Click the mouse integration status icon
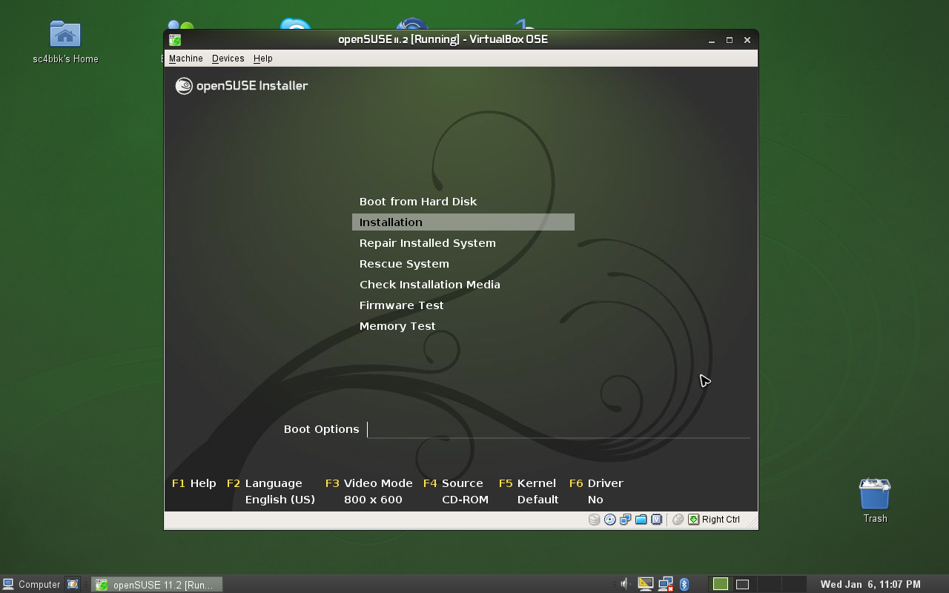Image resolution: width=949 pixels, height=593 pixels. coord(678,520)
